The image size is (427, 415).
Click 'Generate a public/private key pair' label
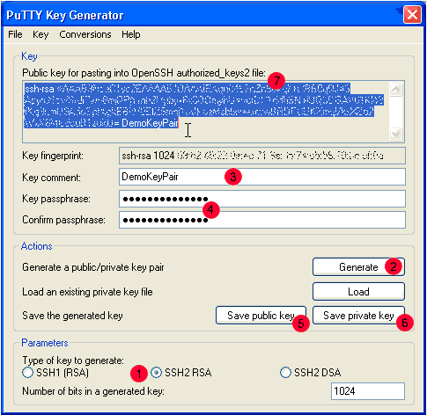point(93,267)
